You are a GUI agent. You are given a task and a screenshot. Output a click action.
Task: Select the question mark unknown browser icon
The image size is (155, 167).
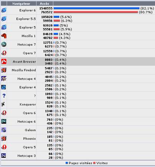tap(4, 96)
